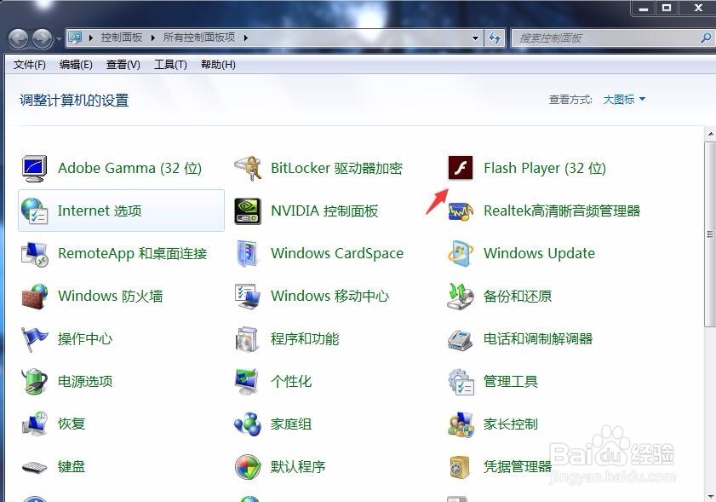
Task: Click the 默认程序 icon
Action: [x=248, y=467]
